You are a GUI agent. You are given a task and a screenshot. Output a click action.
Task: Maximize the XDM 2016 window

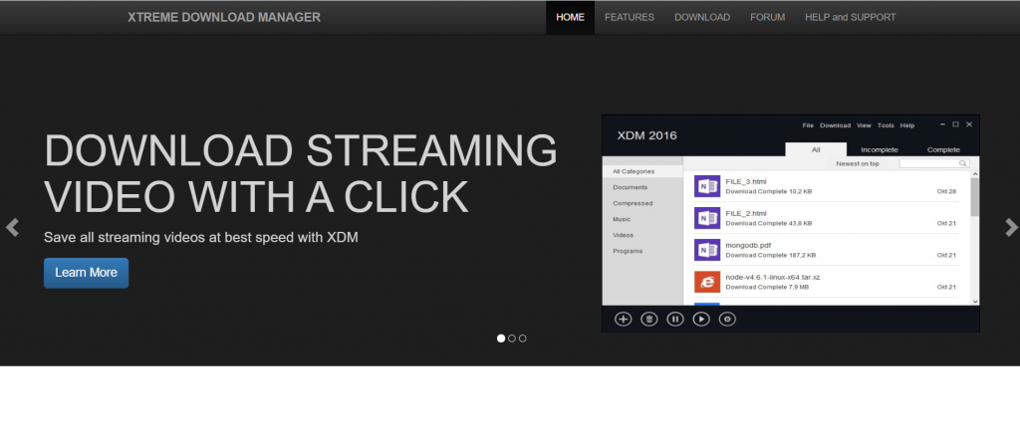(x=955, y=124)
